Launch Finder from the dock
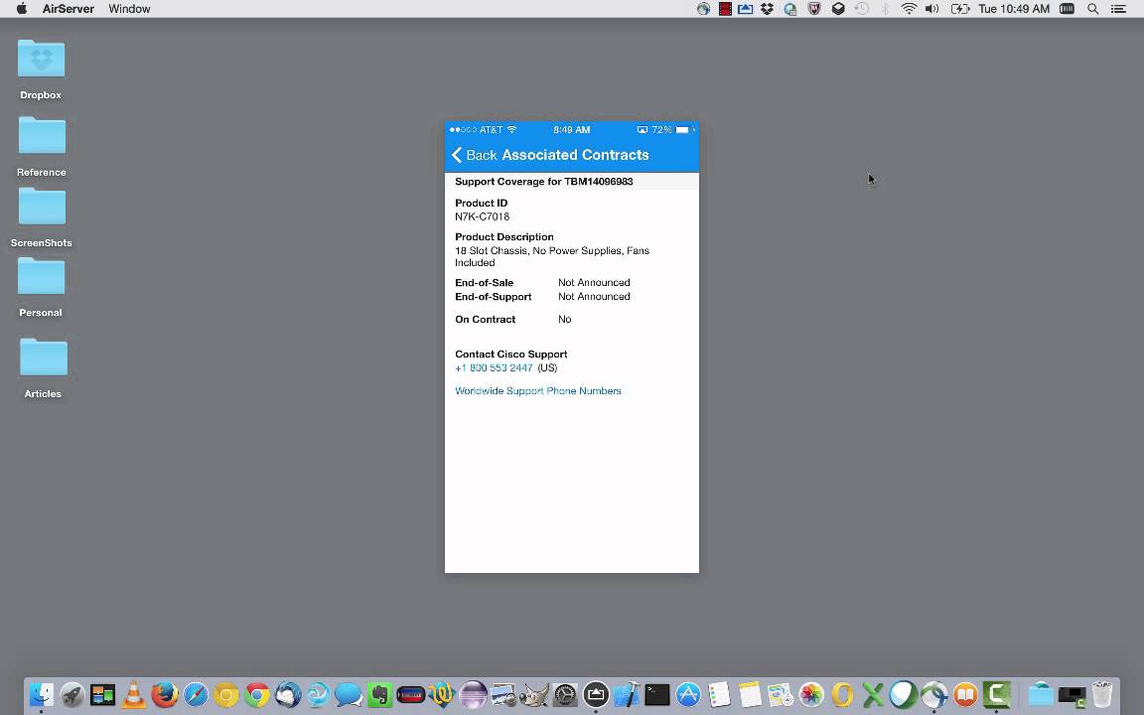This screenshot has height=715, width=1144. (x=41, y=694)
